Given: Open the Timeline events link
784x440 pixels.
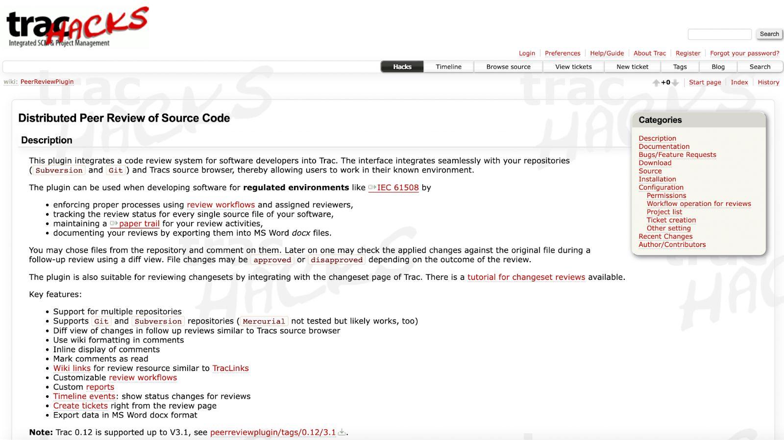Looking at the screenshot, I should pyautogui.click(x=84, y=396).
